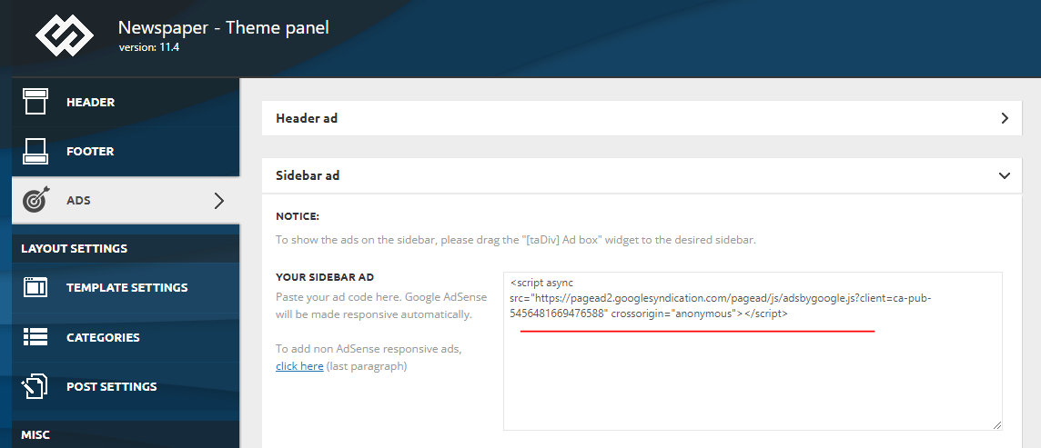Click the Sidebar ad panel title
1041x448 pixels.
[308, 175]
